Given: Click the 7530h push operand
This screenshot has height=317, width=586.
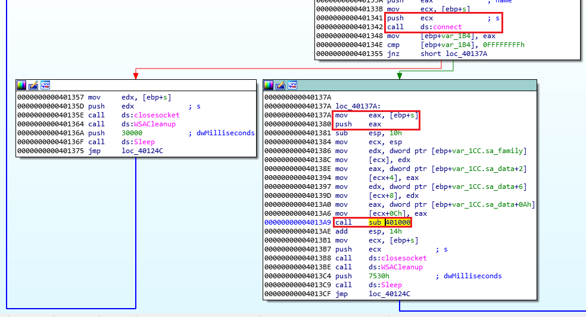Looking at the screenshot, I should (378, 276).
